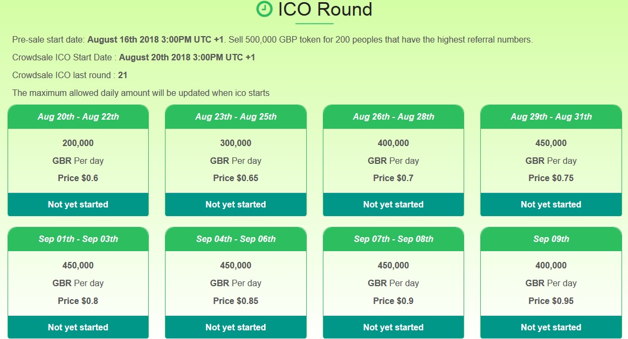Hit Not yet started under Price $0.75

tap(551, 205)
